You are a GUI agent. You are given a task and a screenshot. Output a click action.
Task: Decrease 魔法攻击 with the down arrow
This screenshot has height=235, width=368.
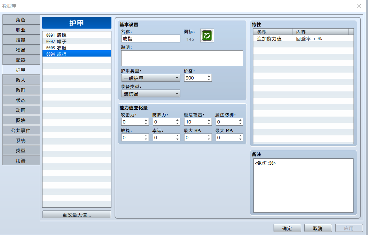tap(209, 123)
